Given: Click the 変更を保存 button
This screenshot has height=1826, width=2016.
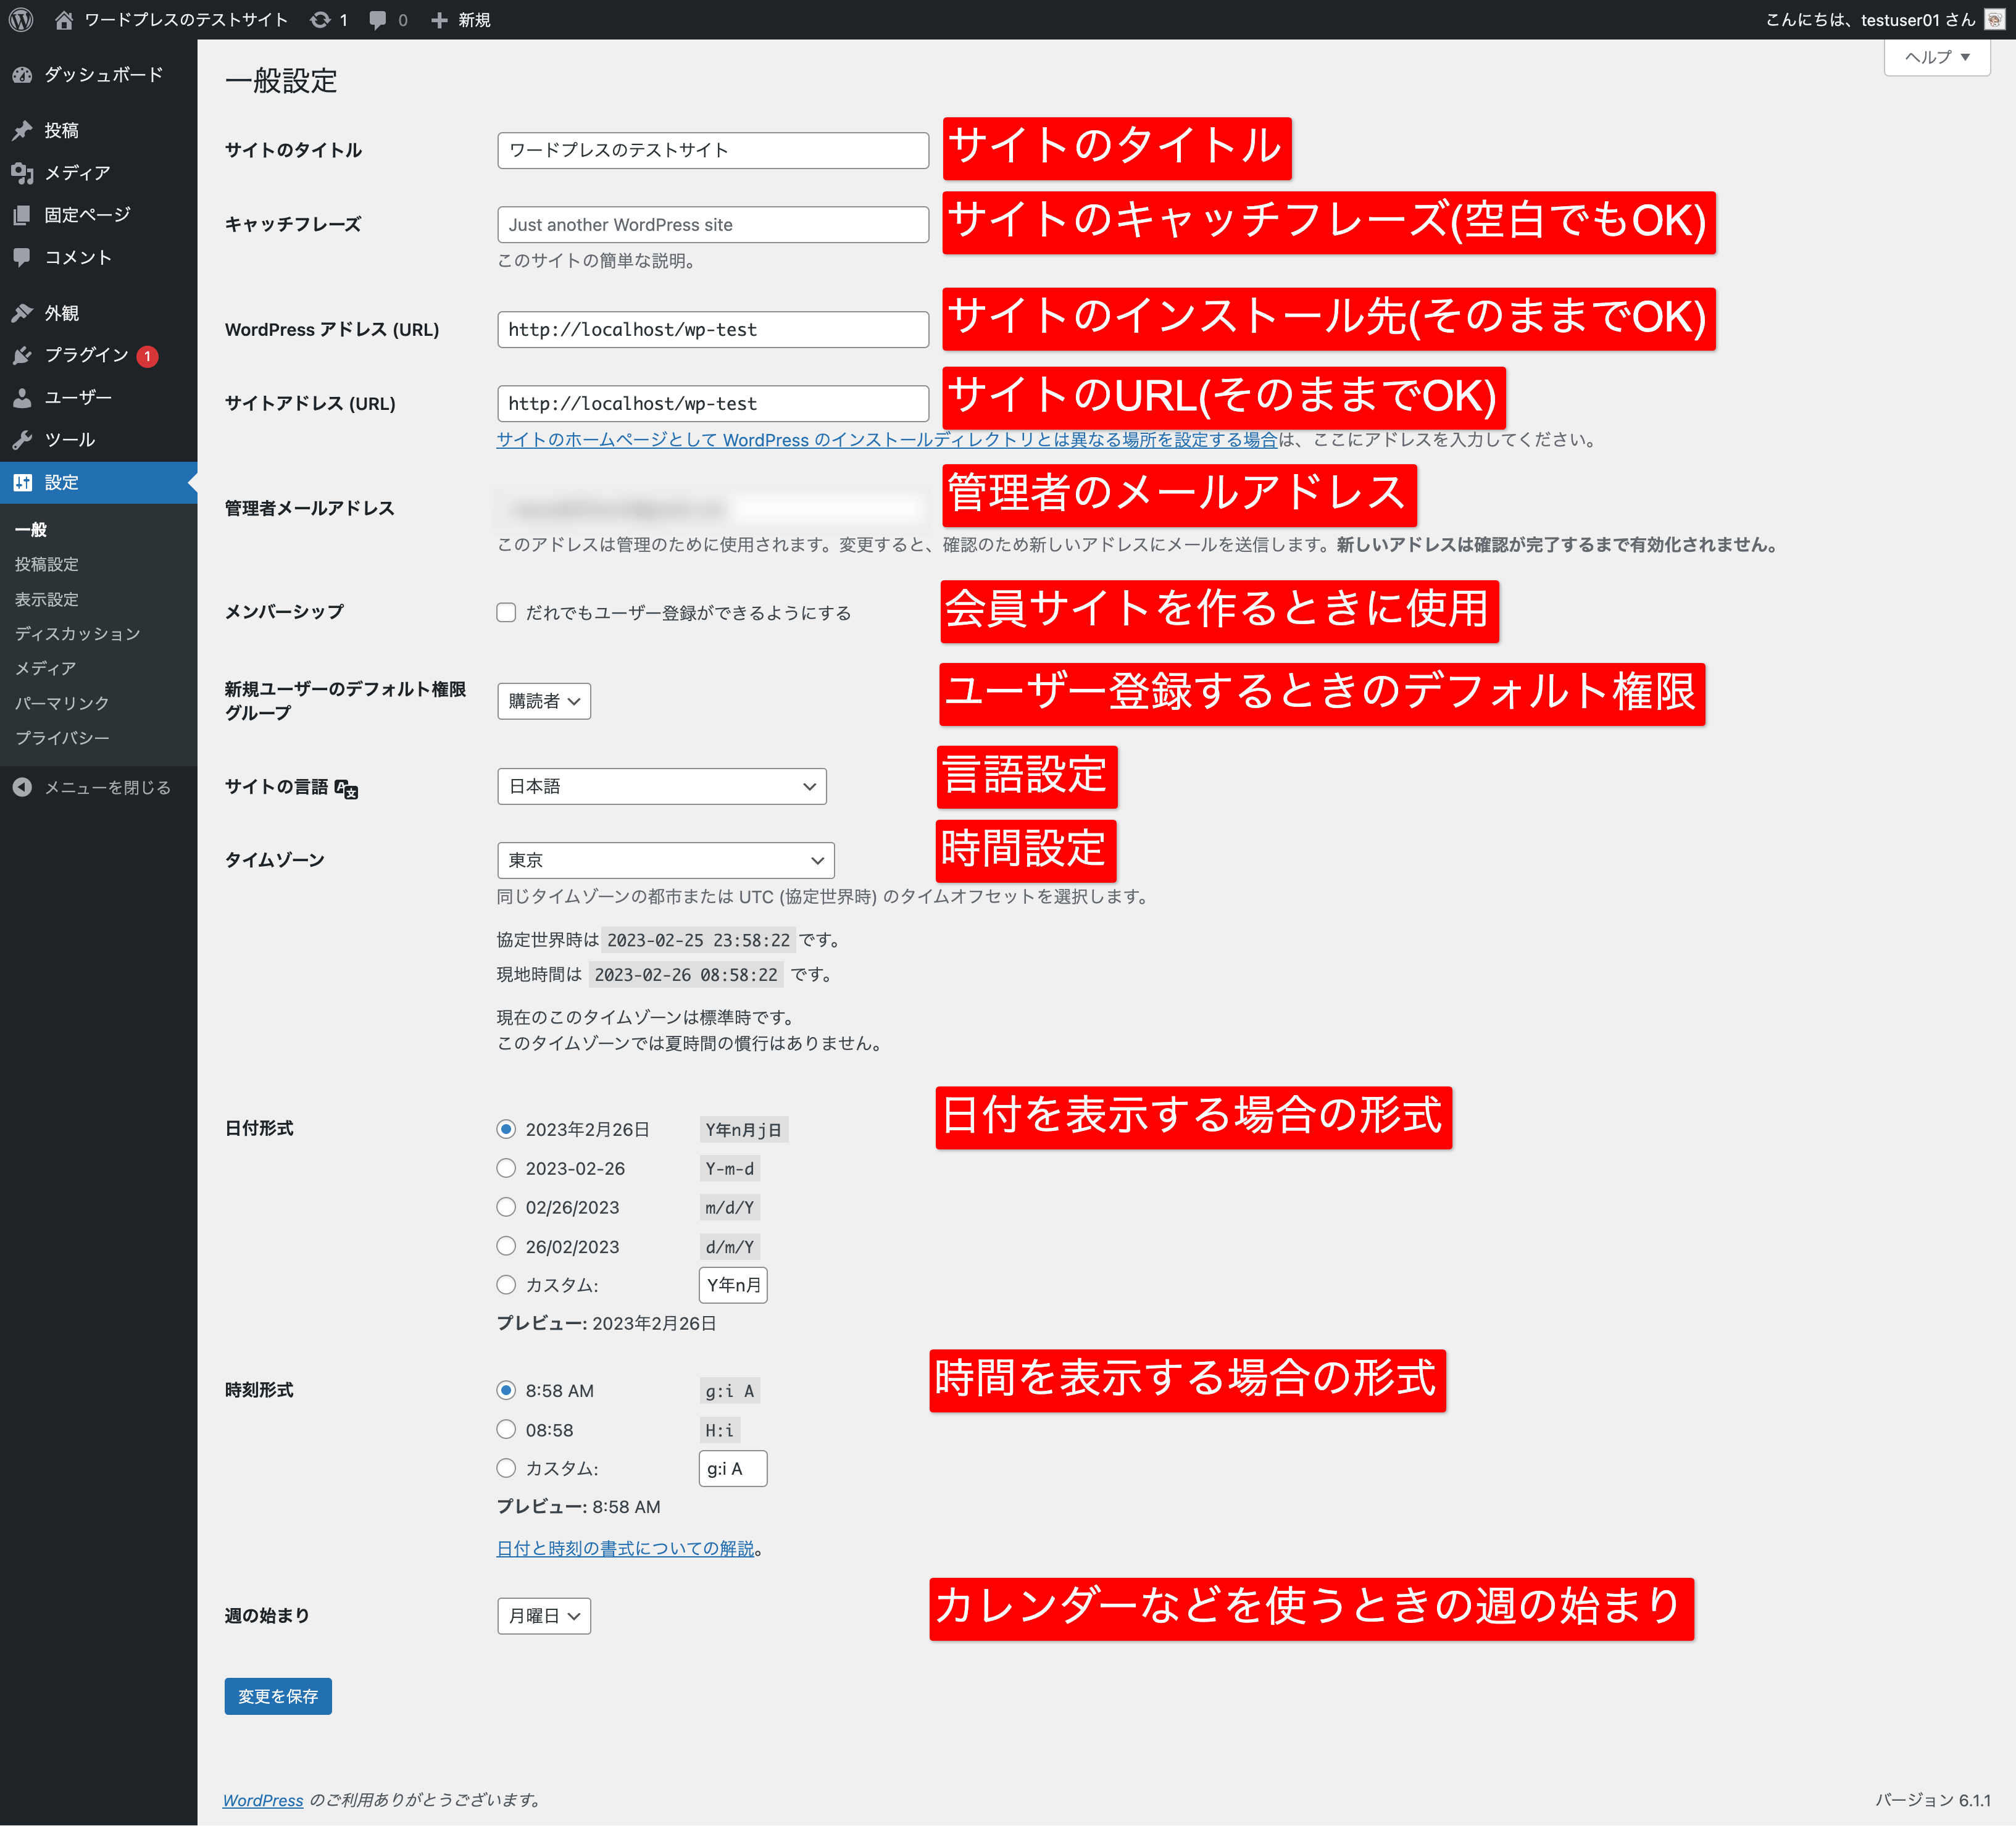Looking at the screenshot, I should click(278, 1697).
